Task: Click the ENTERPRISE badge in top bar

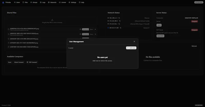Action: tap(199, 2)
